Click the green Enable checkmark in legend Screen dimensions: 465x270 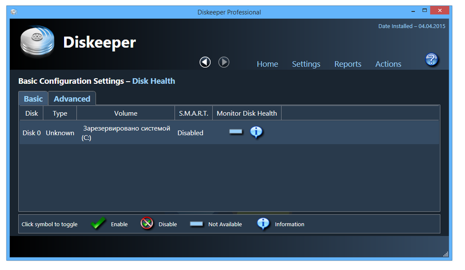tap(98, 223)
